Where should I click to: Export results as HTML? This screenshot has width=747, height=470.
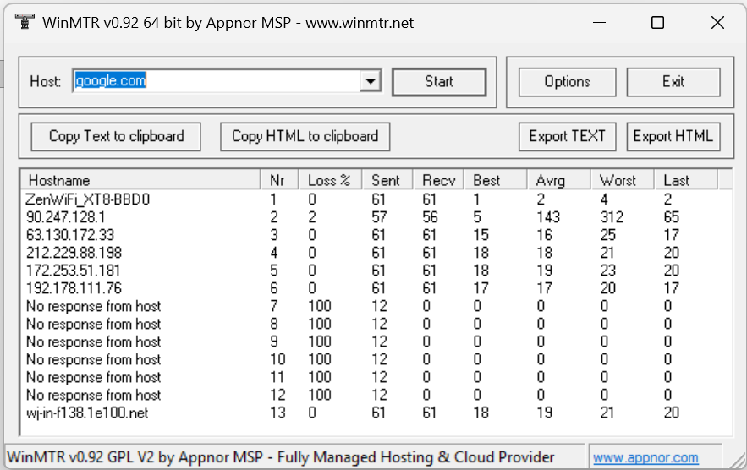pyautogui.click(x=673, y=137)
